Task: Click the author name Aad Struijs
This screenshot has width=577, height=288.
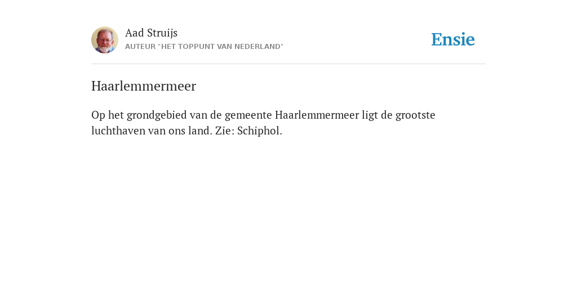Action: [151, 33]
